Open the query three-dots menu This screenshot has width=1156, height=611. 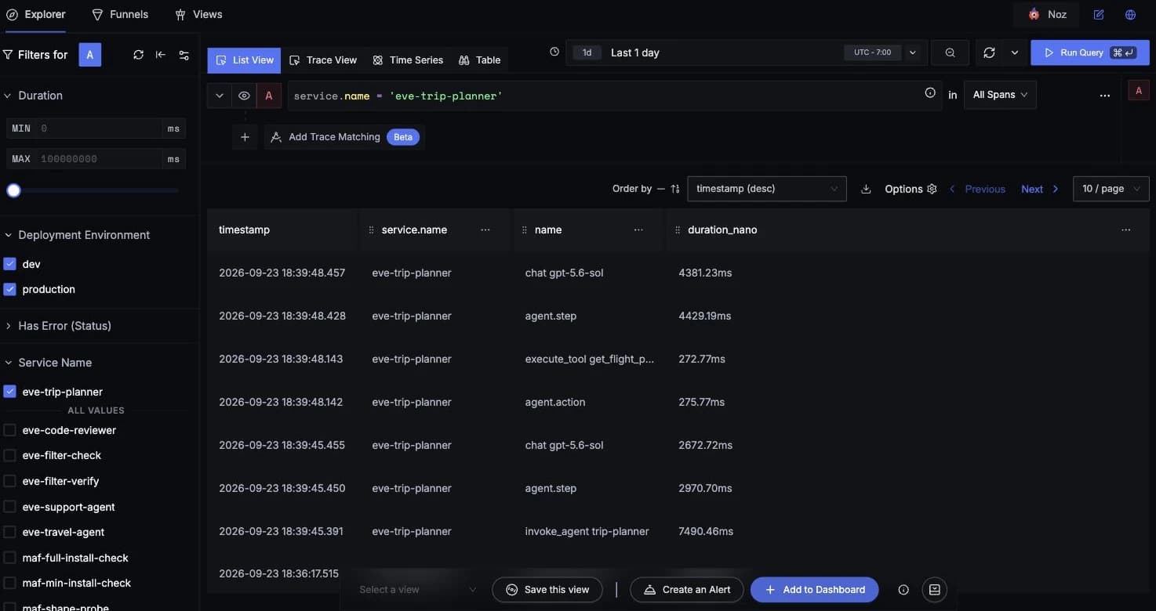click(x=1105, y=96)
